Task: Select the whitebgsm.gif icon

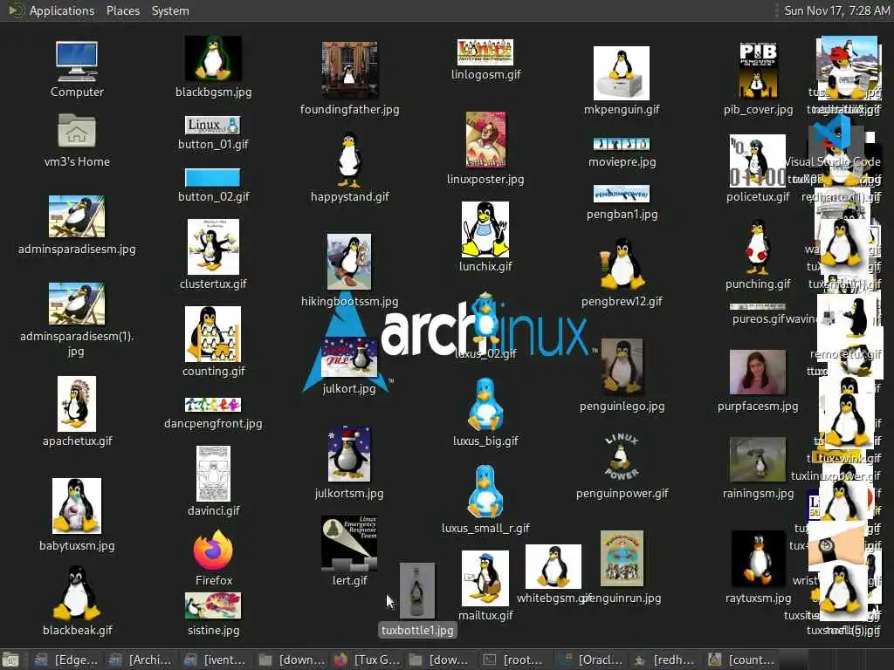Action: coord(553,566)
